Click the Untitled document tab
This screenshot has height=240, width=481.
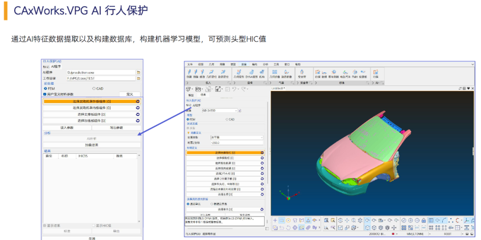(278, 88)
